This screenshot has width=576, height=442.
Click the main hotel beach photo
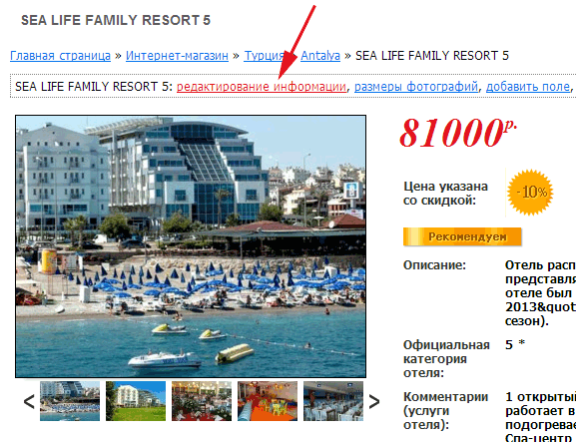coord(191,246)
